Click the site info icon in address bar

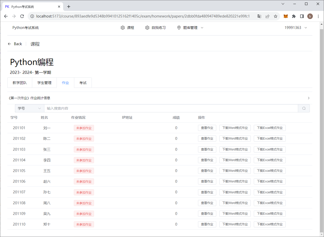point(32,16)
